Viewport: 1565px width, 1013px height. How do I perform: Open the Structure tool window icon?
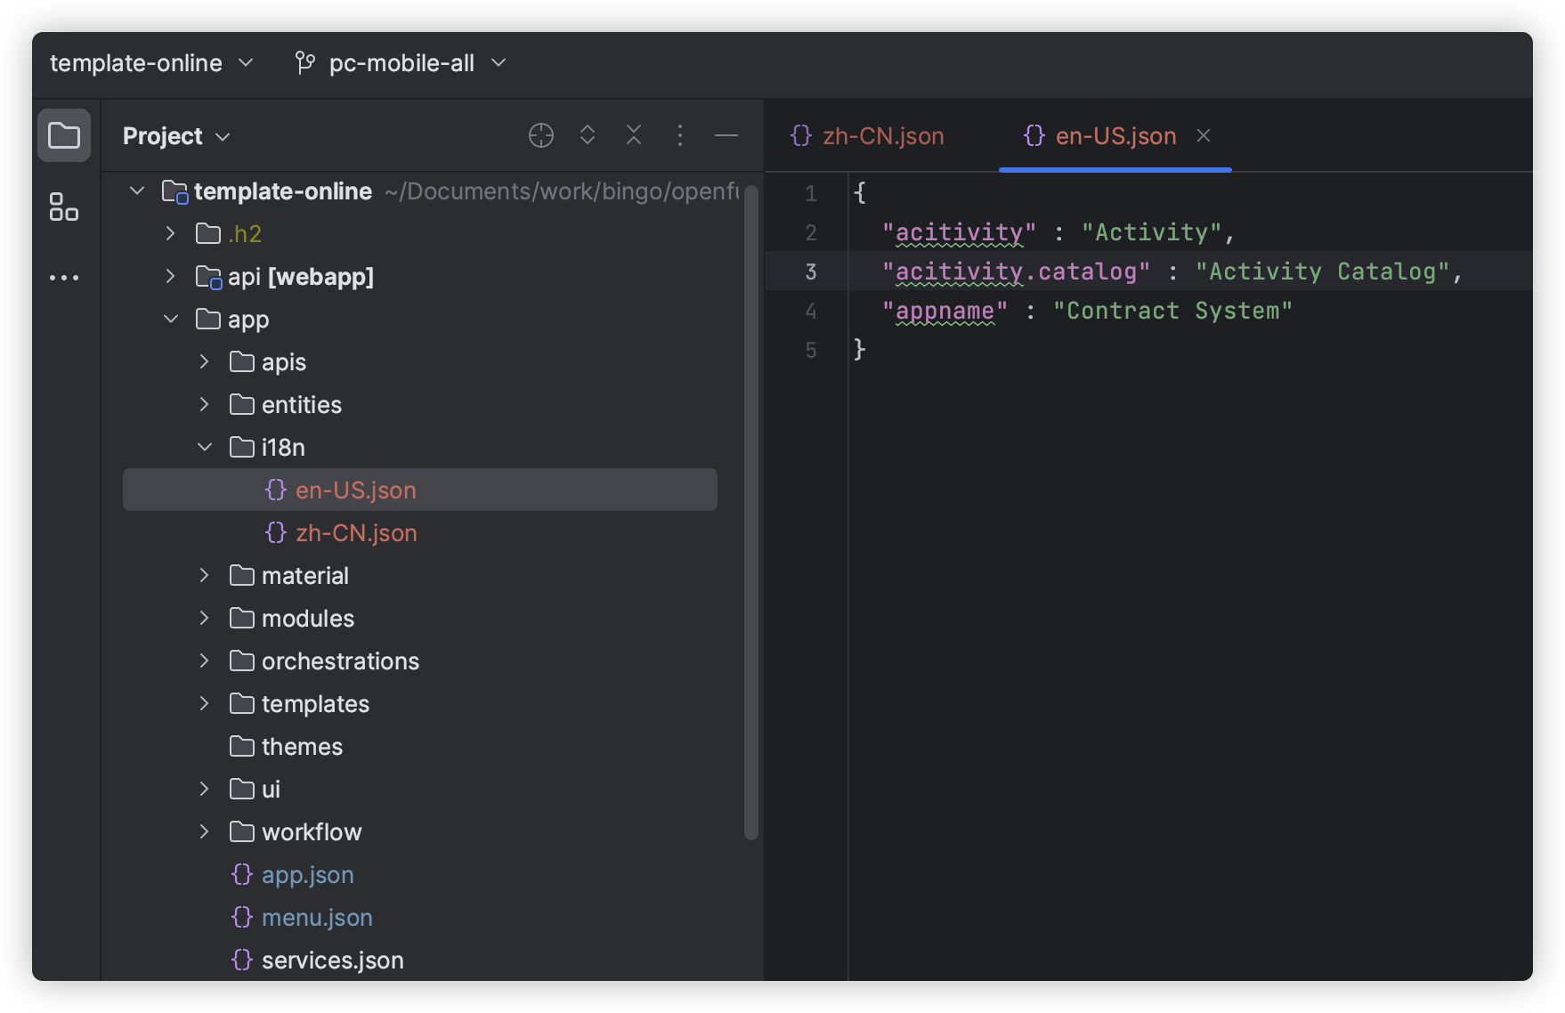(63, 207)
